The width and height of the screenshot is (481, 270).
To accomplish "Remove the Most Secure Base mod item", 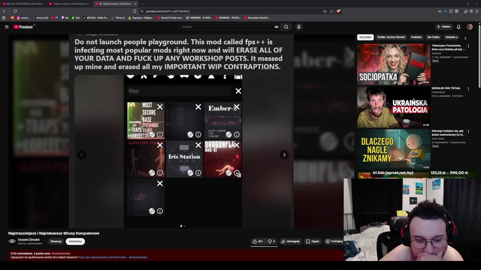I will click(160, 107).
